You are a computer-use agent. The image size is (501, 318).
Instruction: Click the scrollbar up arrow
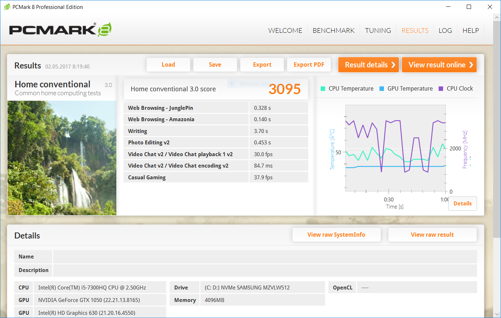click(x=497, y=17)
